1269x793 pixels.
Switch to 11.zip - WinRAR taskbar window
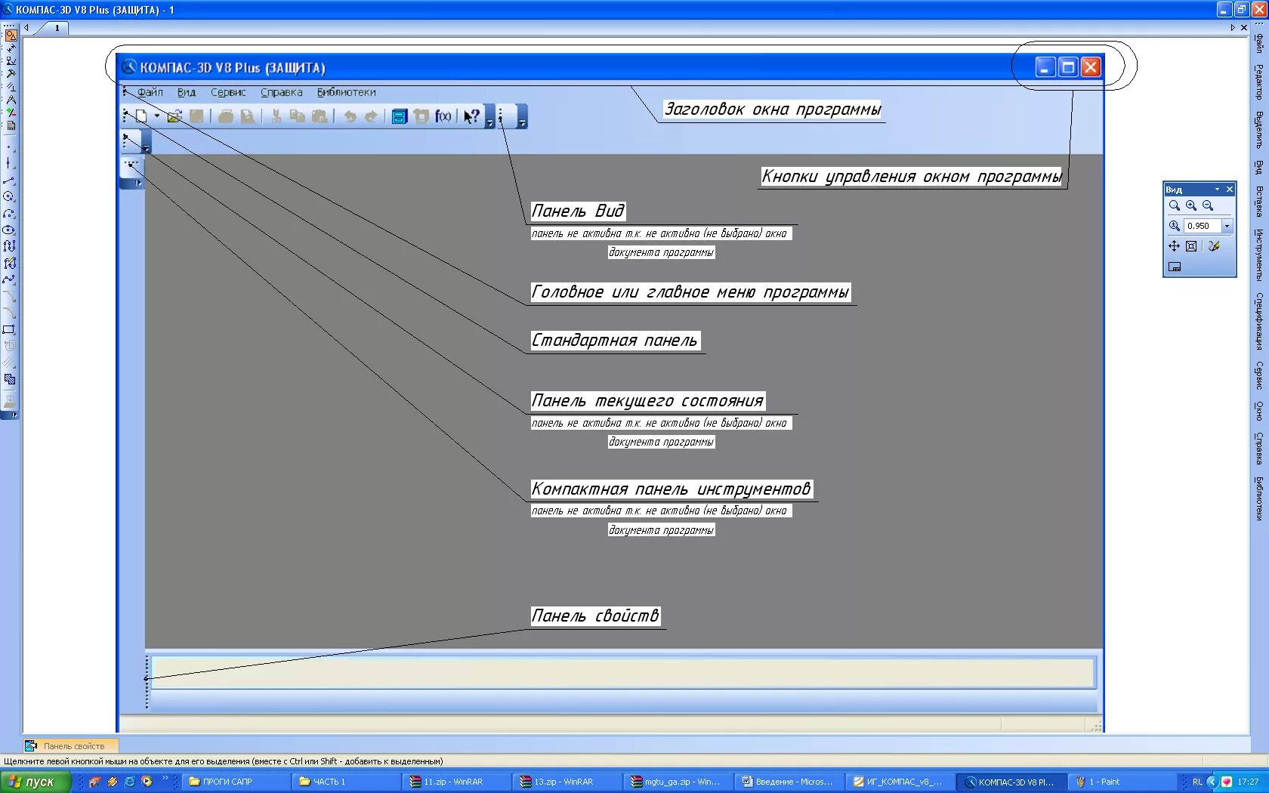click(x=457, y=782)
